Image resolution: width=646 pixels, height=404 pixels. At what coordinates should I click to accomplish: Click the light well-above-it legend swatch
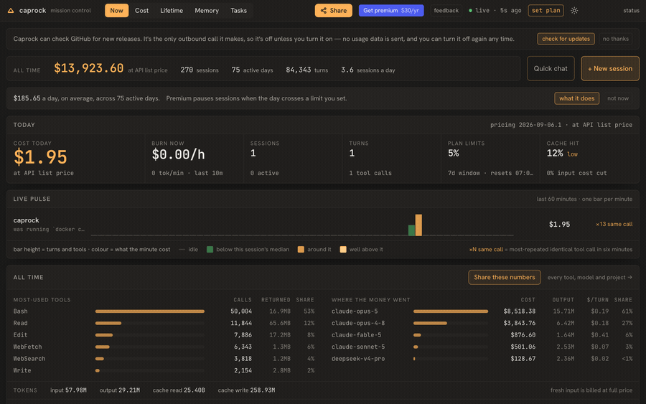tap(343, 250)
